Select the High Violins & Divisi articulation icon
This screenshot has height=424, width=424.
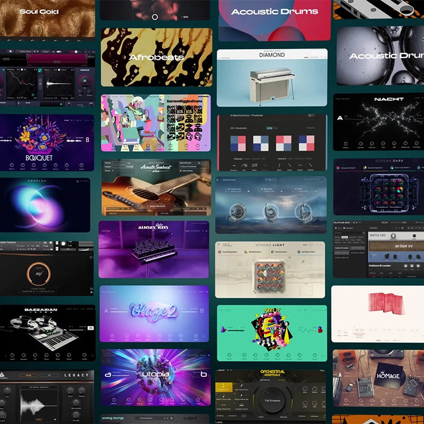tap(241, 386)
